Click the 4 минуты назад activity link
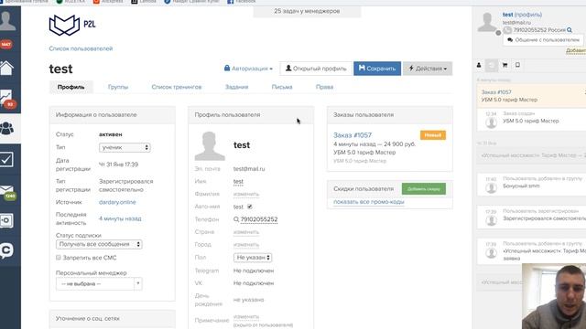The height and width of the screenshot is (329, 586). (120, 218)
